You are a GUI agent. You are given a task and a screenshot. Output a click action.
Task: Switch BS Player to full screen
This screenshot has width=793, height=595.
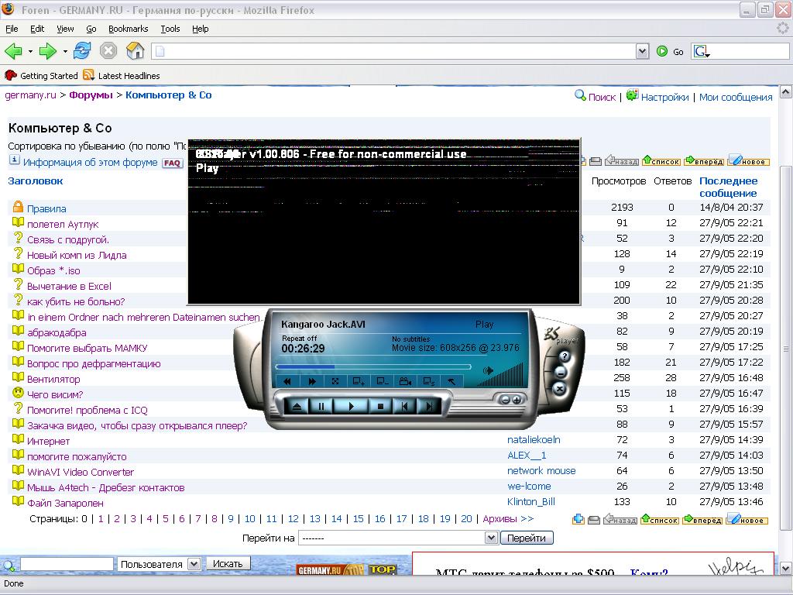335,381
